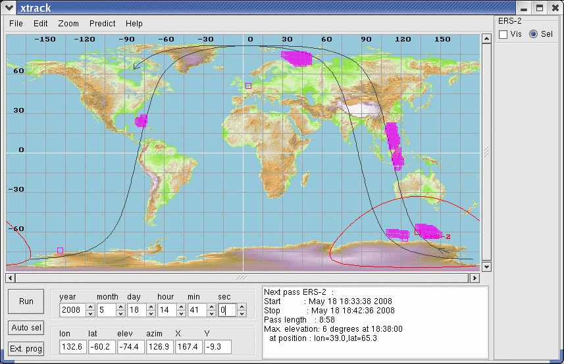Open the Zoom menu

pos(68,24)
